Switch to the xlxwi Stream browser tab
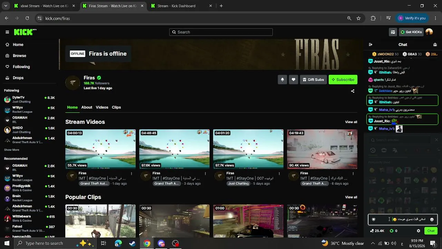 45,6
